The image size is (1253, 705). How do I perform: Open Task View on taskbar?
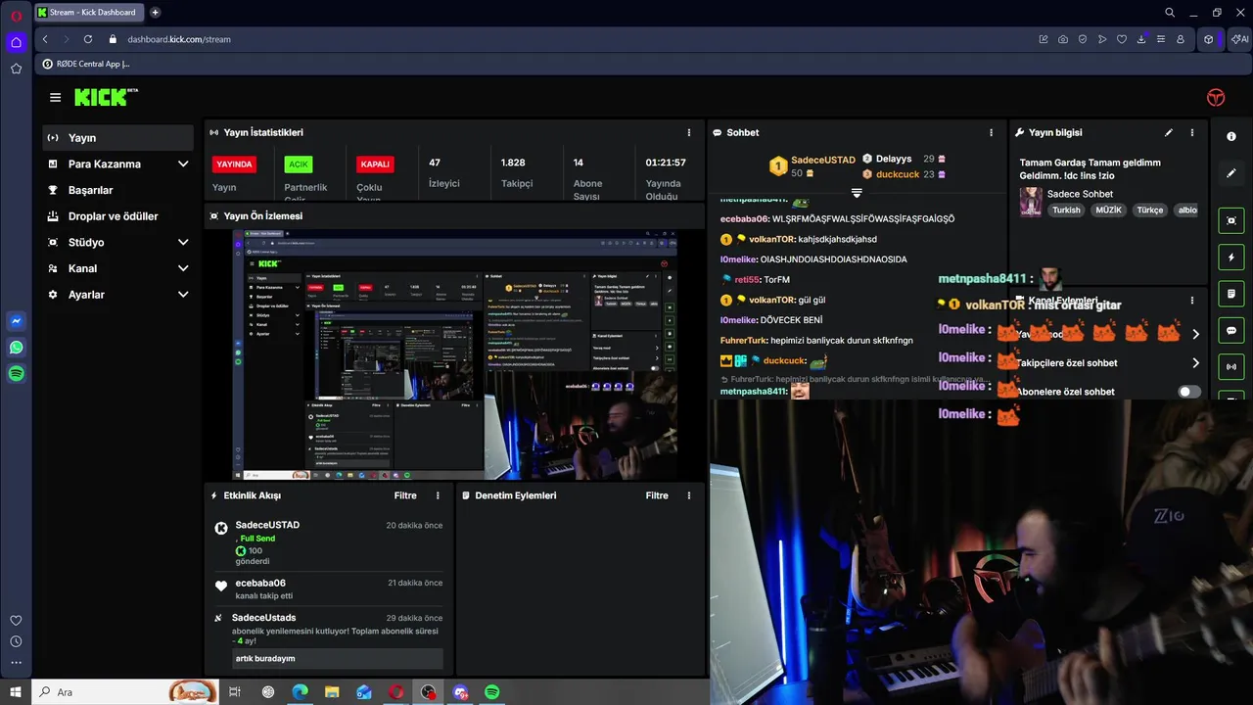pos(235,692)
